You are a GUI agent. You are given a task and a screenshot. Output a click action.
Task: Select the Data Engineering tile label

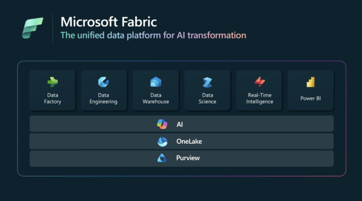tap(104, 98)
